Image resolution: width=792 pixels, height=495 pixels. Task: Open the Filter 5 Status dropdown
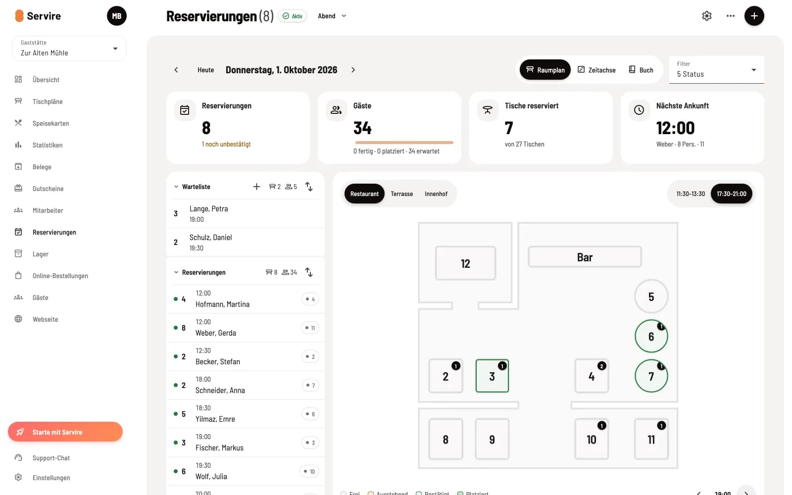(x=717, y=70)
